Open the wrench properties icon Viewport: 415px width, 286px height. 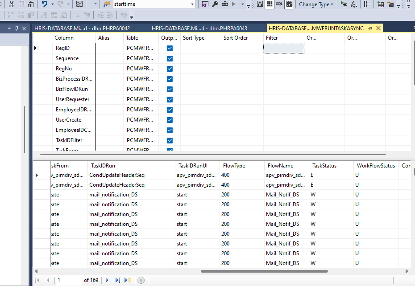(x=215, y=4)
